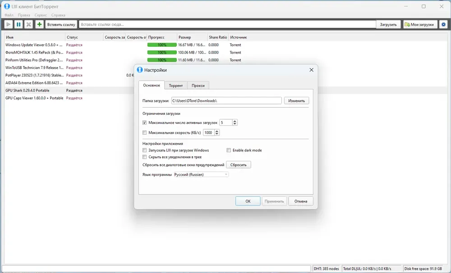Increase max active downloads spinner up arrow
451x273 pixels.
tap(235, 121)
